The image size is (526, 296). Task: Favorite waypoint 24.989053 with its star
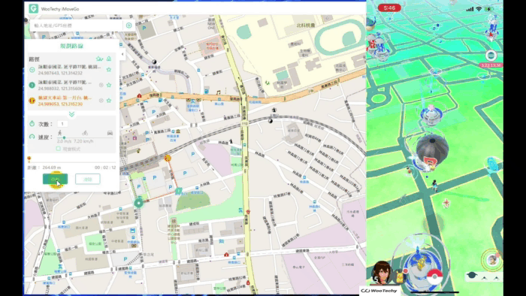[109, 101]
